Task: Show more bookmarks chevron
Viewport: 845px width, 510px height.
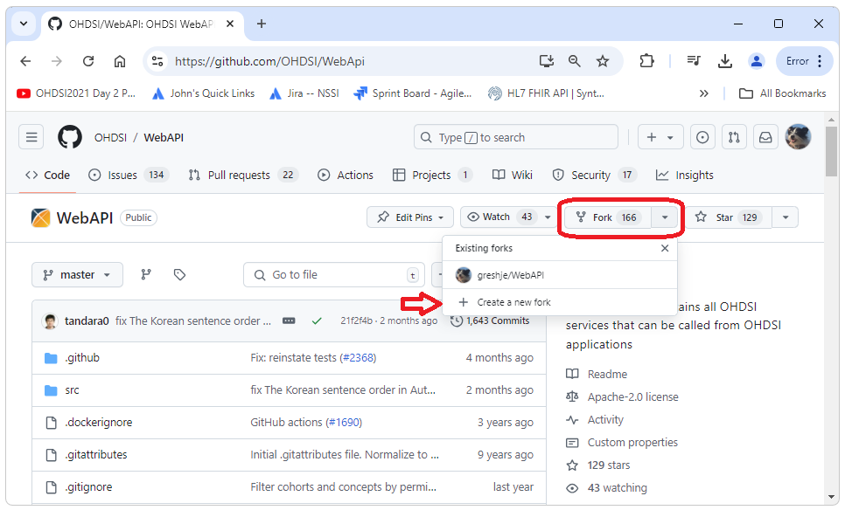Action: coord(704,93)
